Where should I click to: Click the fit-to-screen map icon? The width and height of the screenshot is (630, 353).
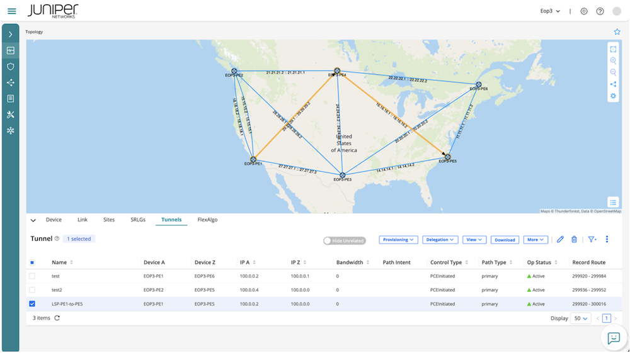tap(613, 49)
